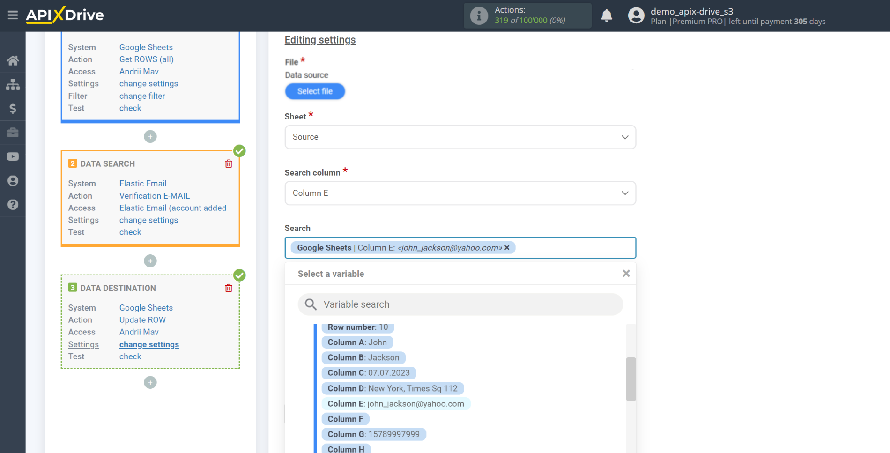Go to Home in sidebar
Viewport: 890px width, 453px height.
click(x=13, y=60)
